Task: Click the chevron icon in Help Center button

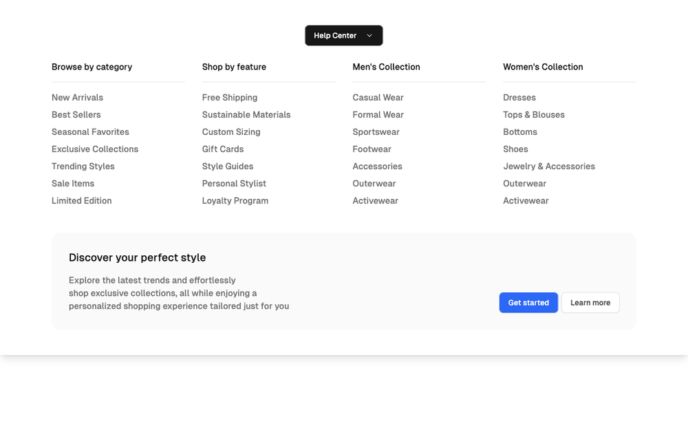Action: [x=369, y=36]
